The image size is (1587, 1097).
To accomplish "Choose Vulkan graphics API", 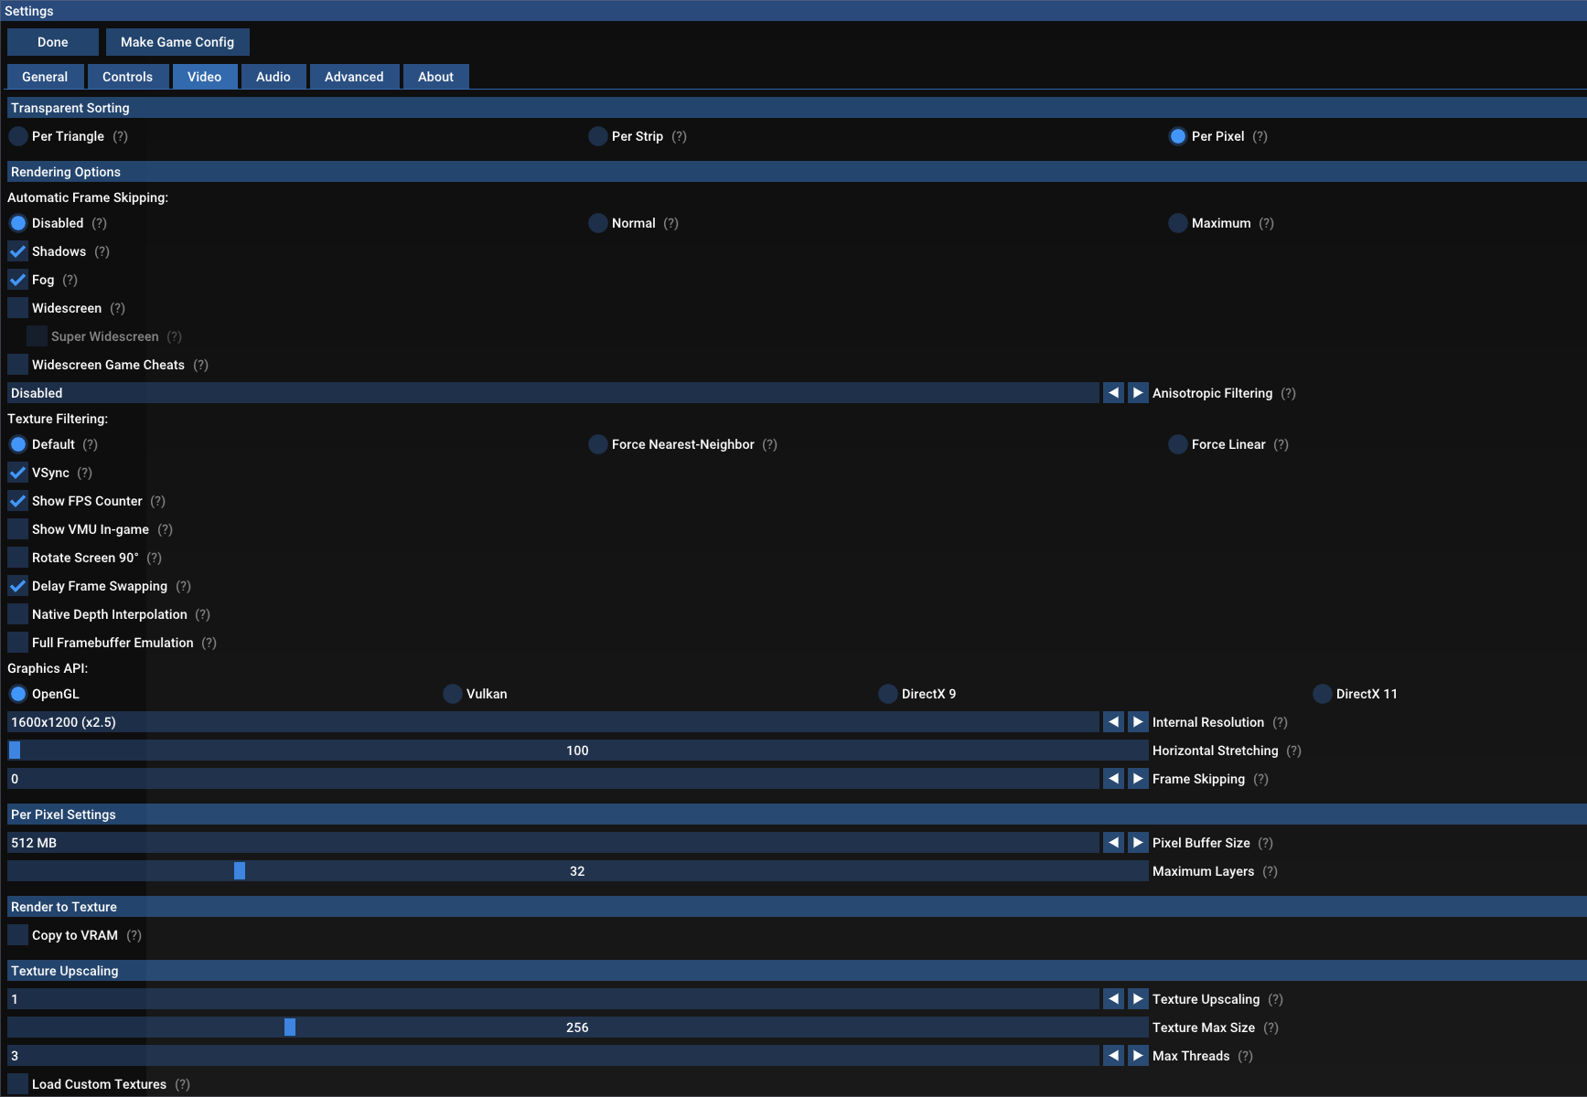I will click(453, 694).
